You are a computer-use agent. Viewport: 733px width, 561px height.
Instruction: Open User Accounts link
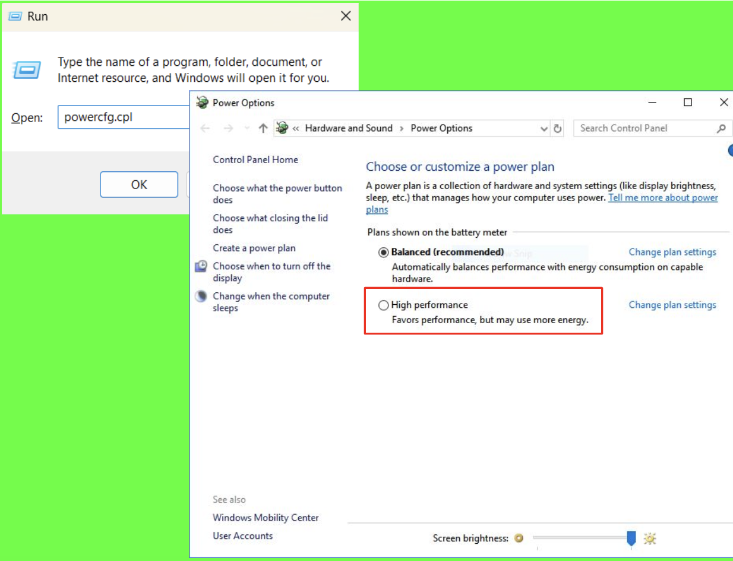(243, 535)
